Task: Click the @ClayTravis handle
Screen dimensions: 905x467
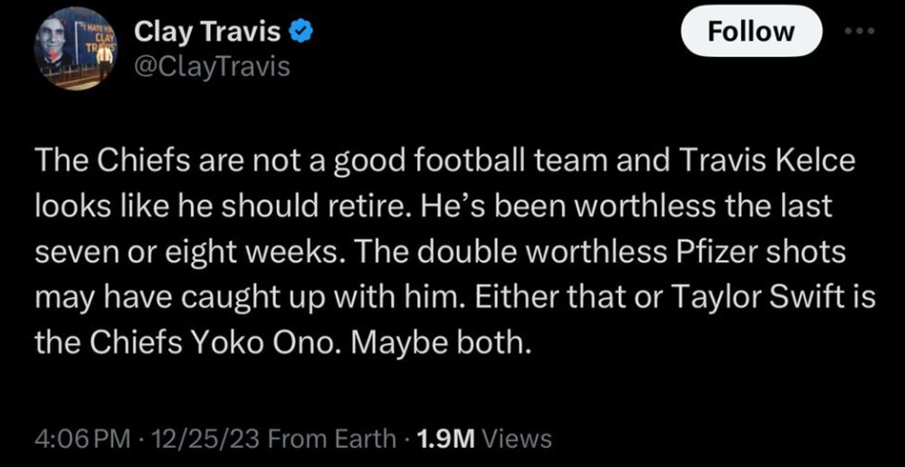Action: tap(212, 66)
